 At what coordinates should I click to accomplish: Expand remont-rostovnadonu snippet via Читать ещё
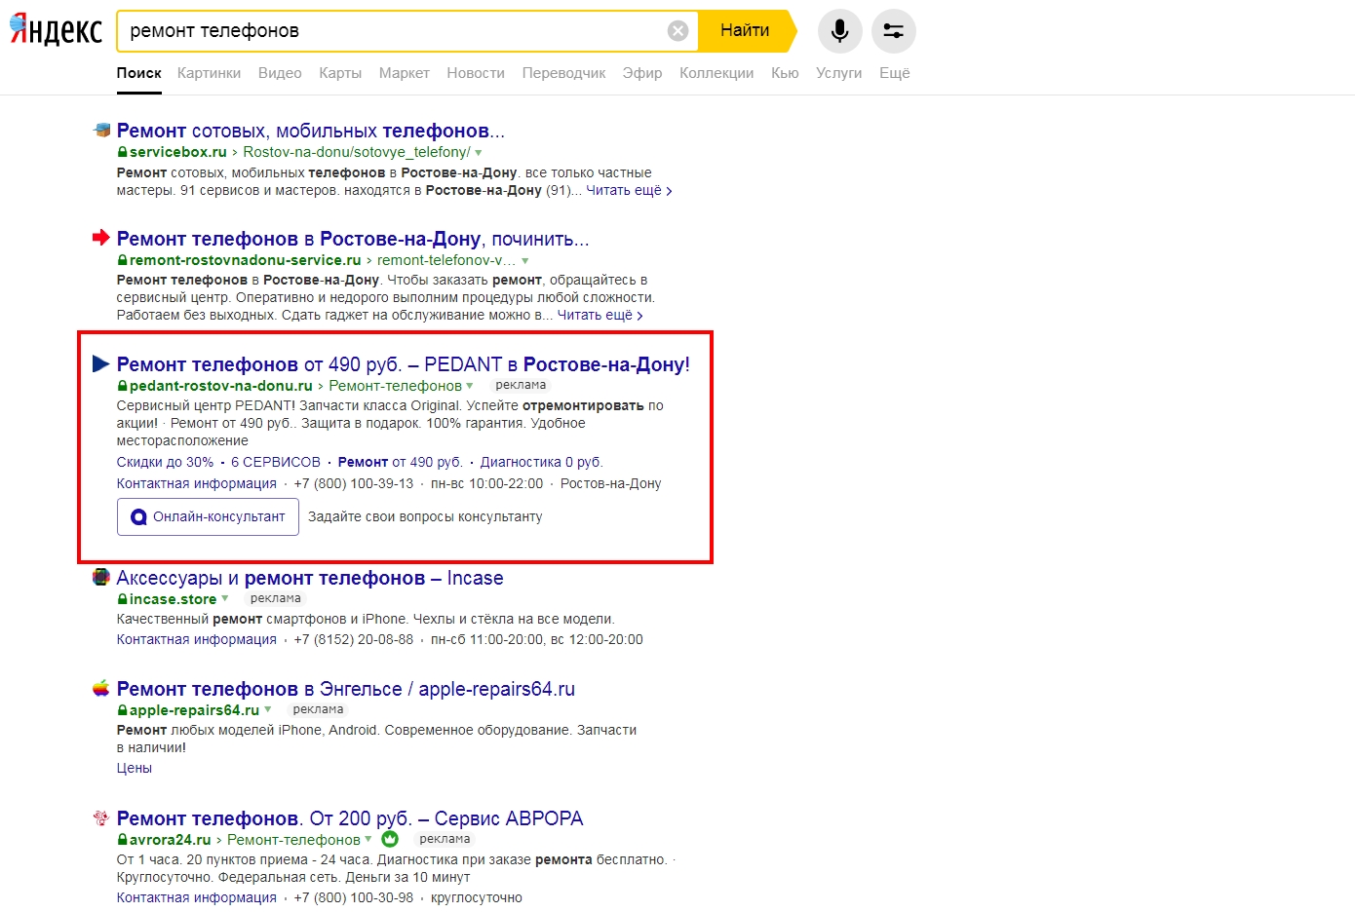600,315
